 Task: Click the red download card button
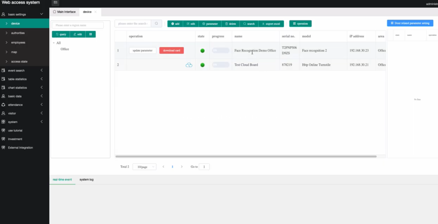tap(171, 50)
